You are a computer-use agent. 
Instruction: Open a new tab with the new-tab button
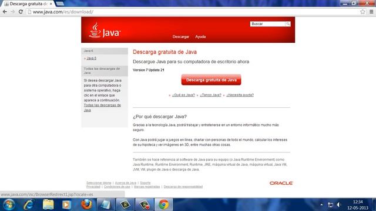coord(60,4)
